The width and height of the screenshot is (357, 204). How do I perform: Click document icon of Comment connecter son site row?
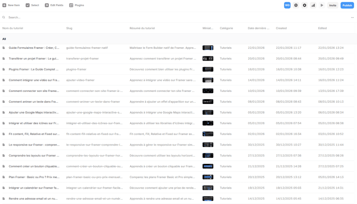click(4, 91)
